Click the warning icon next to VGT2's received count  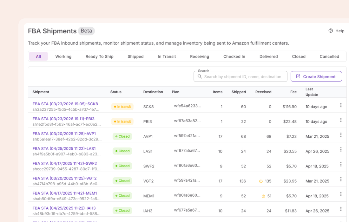[x=261, y=181]
